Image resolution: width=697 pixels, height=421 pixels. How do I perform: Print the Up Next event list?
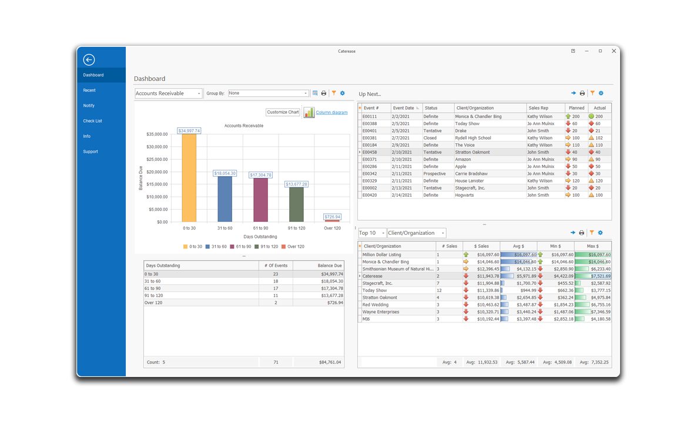point(582,93)
